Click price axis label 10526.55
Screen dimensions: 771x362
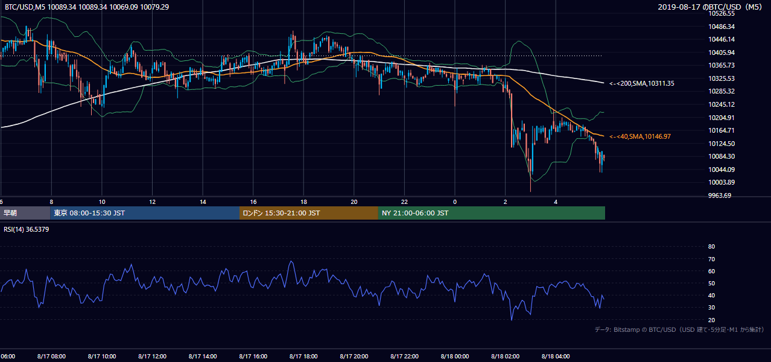point(722,13)
